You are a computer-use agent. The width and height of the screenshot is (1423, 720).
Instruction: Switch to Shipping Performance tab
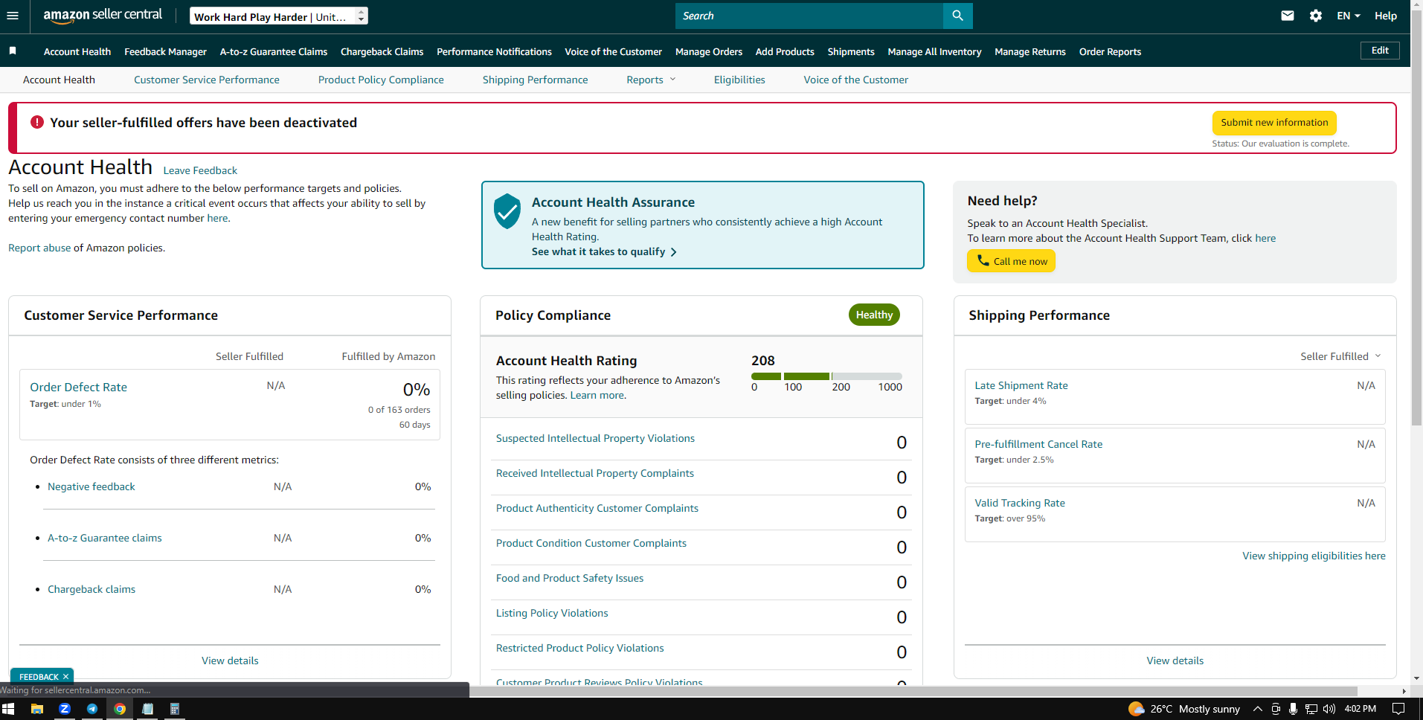point(535,80)
